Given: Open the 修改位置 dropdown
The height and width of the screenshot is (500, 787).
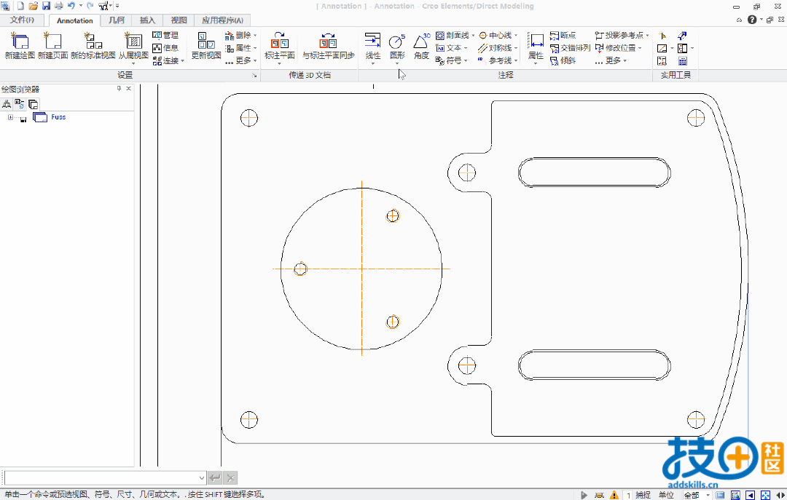Looking at the screenshot, I should point(640,47).
